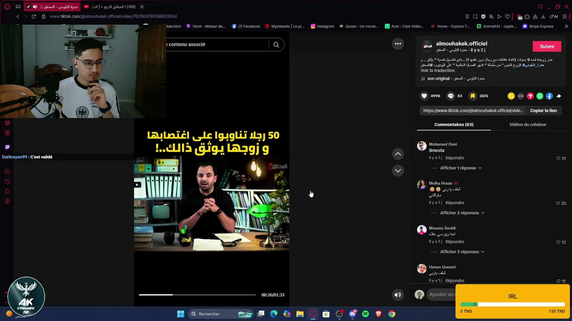Switch to the Vidéos du créateur tab
The width and height of the screenshot is (572, 321).
point(528,124)
